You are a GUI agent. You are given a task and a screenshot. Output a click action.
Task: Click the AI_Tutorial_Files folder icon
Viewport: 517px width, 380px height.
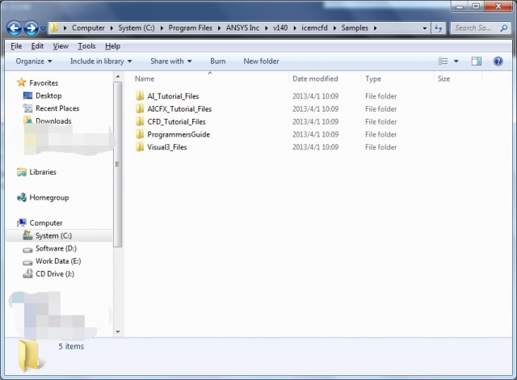coord(140,96)
